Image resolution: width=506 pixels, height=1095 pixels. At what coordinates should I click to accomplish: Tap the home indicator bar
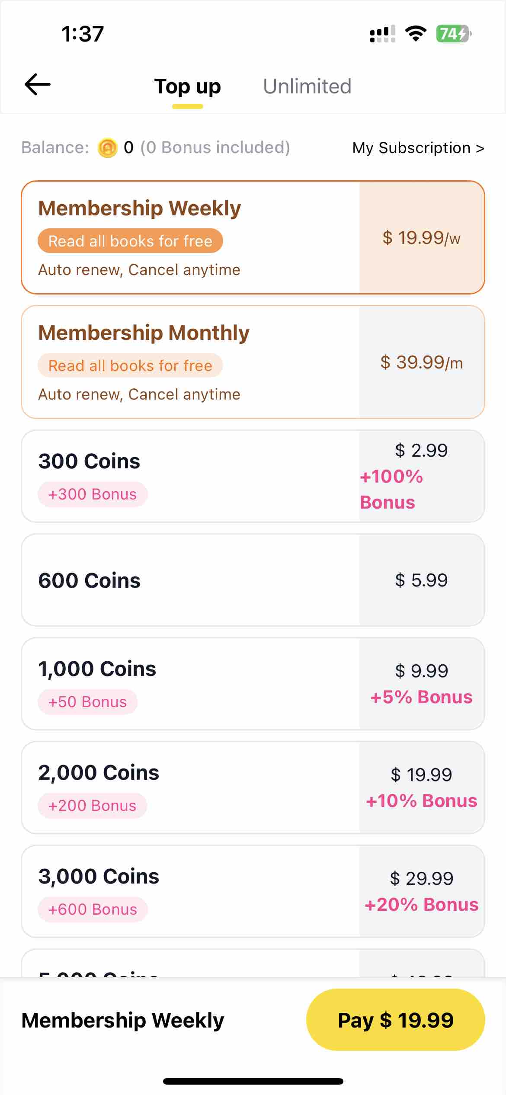pos(253,1081)
